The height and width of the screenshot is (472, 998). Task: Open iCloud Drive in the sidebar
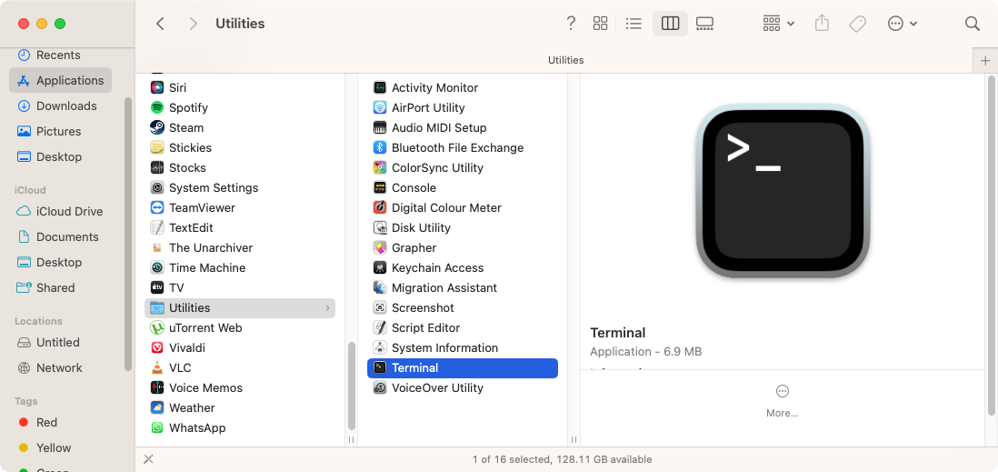61,212
